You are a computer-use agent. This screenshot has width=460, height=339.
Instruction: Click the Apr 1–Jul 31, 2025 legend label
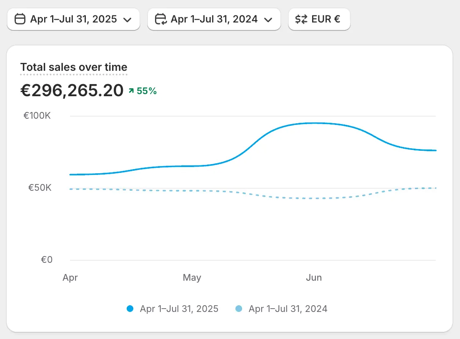pos(179,309)
